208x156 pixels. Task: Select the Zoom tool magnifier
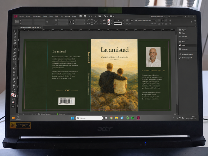click(x=14, y=88)
